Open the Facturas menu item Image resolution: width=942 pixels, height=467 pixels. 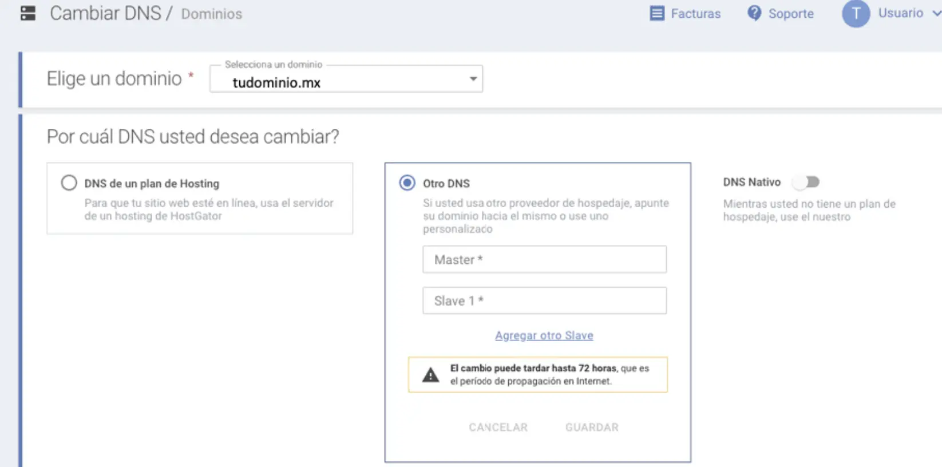(686, 13)
